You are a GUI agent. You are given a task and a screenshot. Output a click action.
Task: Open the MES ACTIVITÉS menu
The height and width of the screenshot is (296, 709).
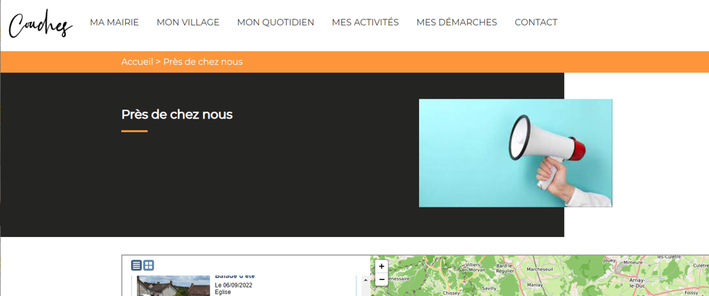pyautogui.click(x=365, y=22)
